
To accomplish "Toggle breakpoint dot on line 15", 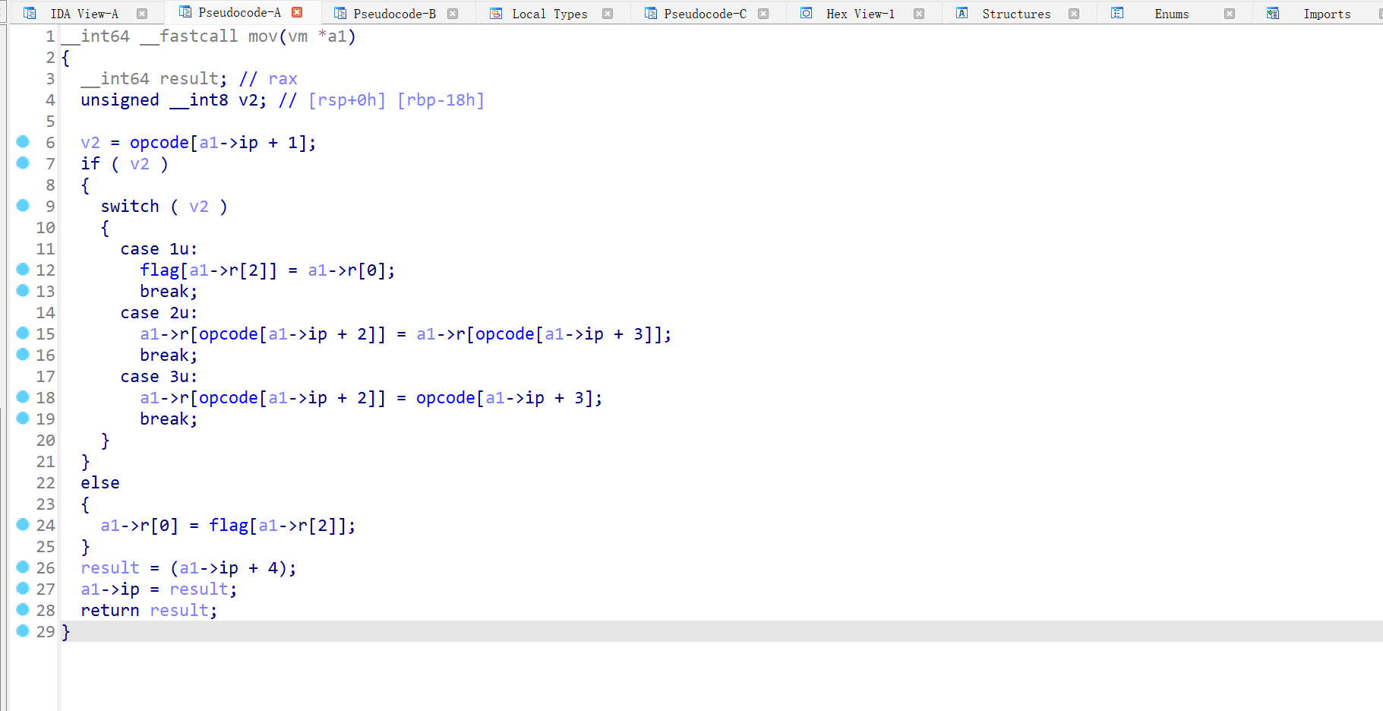I will 23,333.
